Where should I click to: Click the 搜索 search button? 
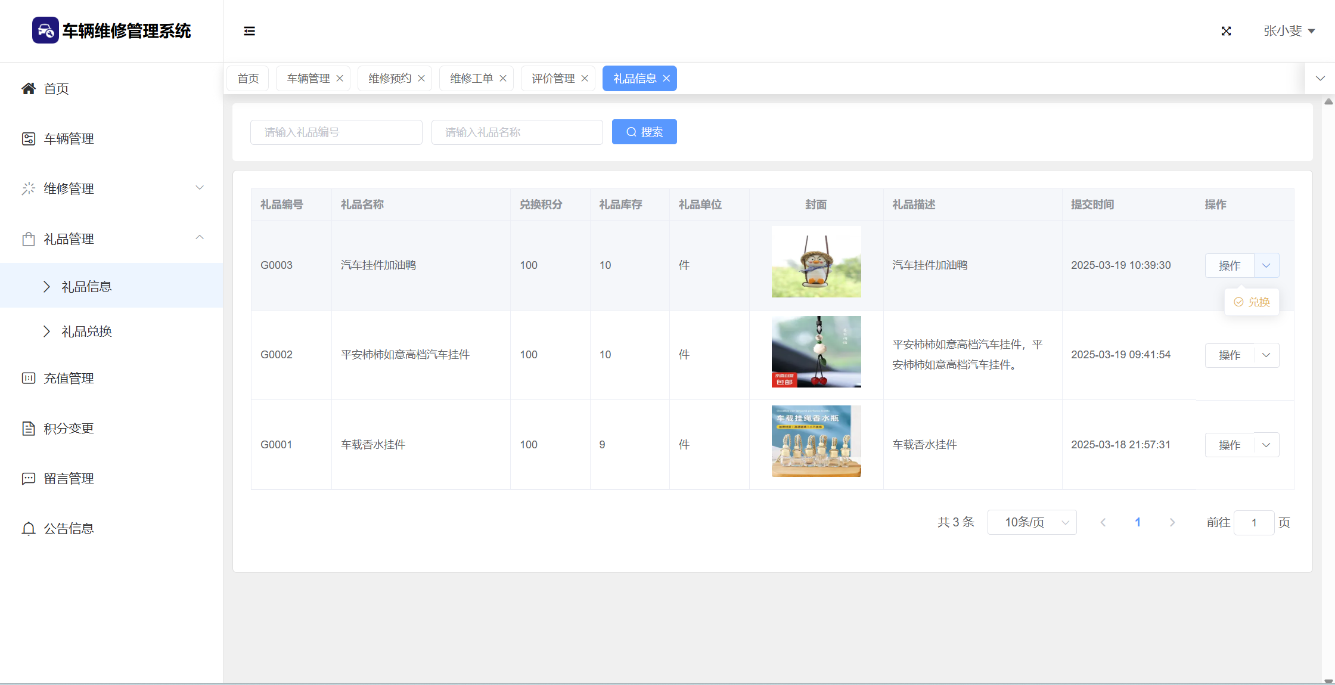coord(644,132)
